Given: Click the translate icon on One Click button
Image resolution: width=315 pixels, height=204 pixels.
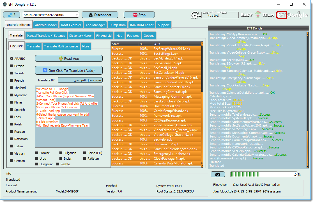Looking at the screenshot, I should [45, 70].
